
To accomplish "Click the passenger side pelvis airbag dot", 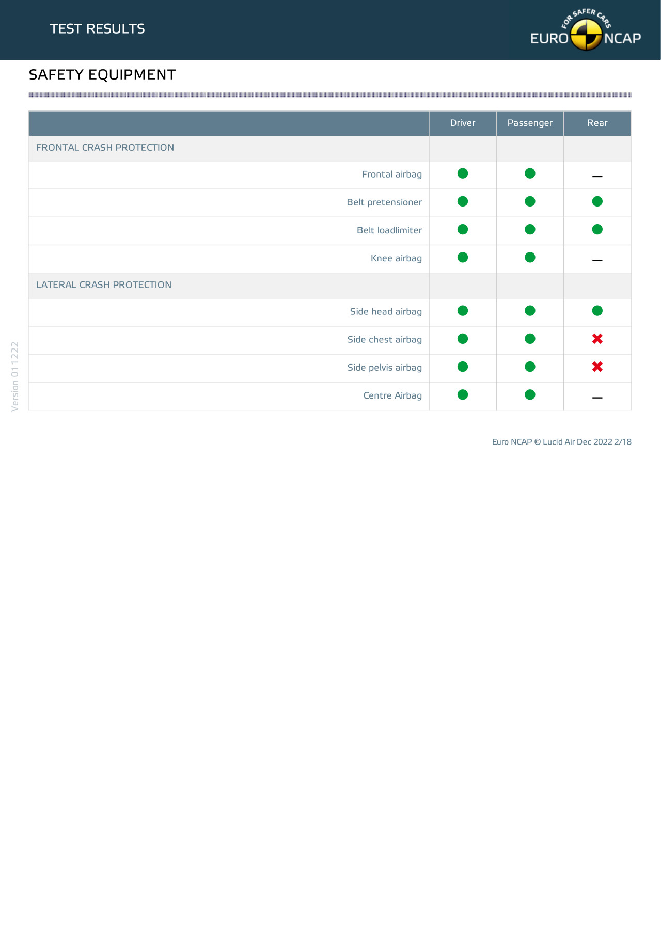I will click(530, 367).
